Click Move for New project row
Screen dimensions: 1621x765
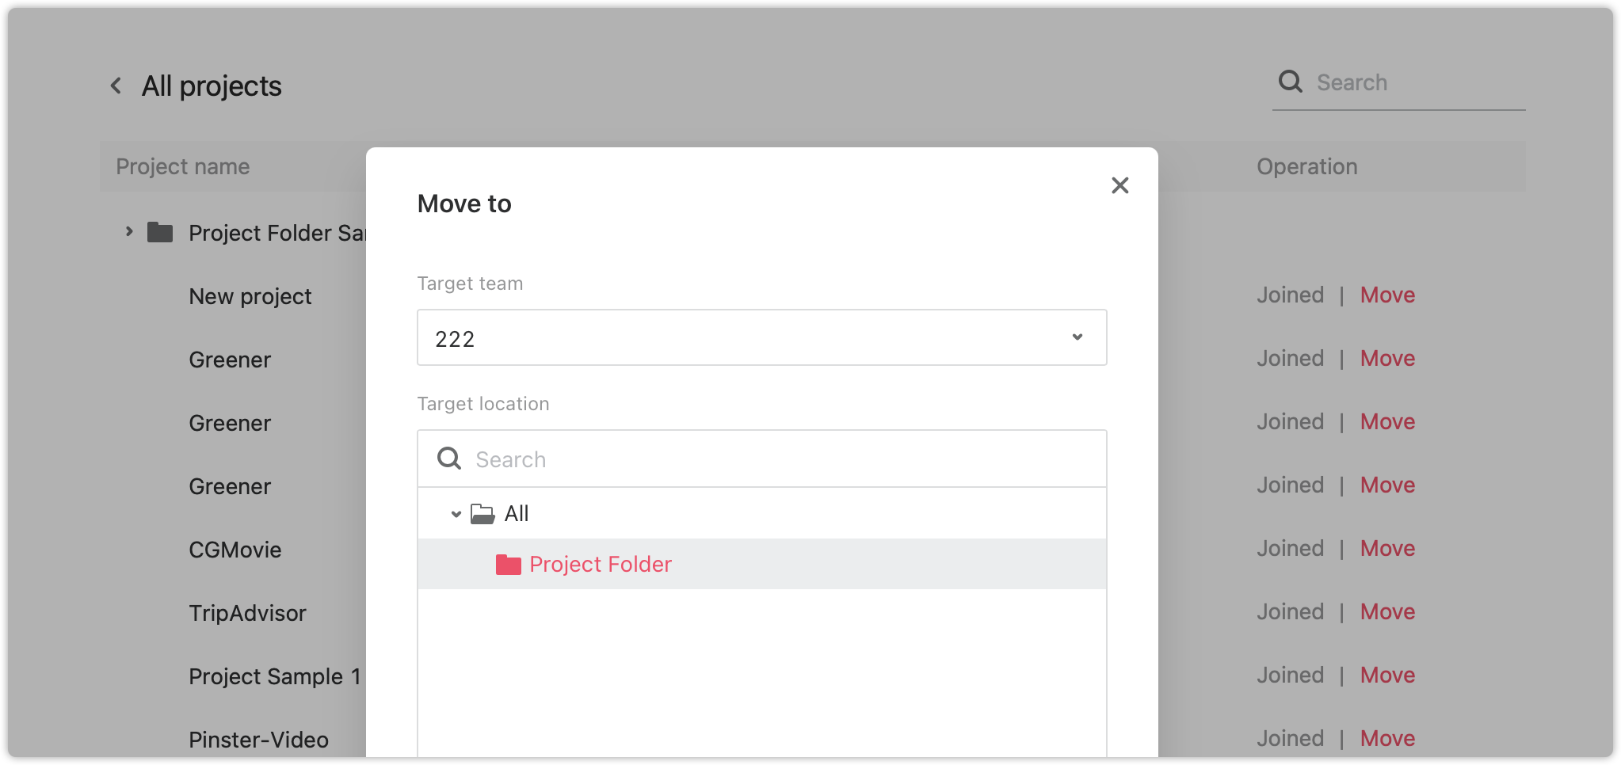point(1387,295)
